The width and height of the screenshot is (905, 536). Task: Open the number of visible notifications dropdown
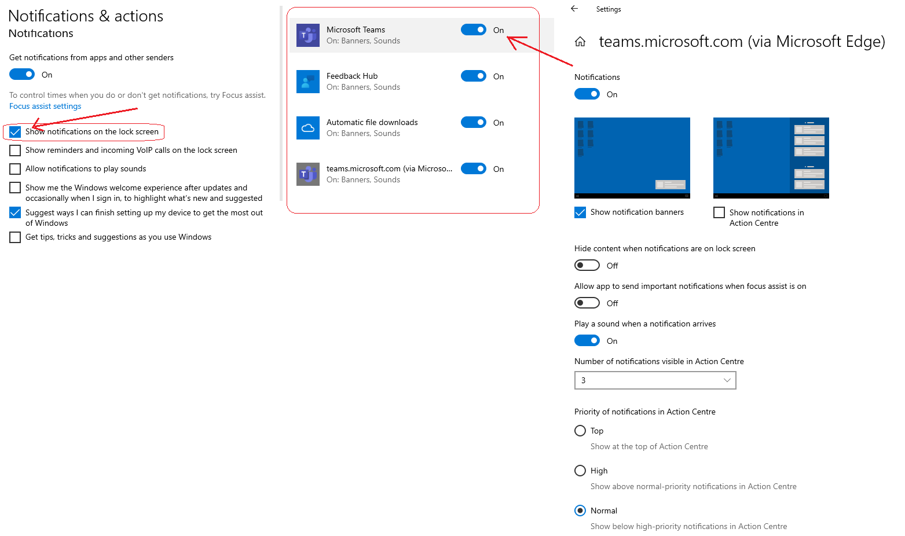655,380
